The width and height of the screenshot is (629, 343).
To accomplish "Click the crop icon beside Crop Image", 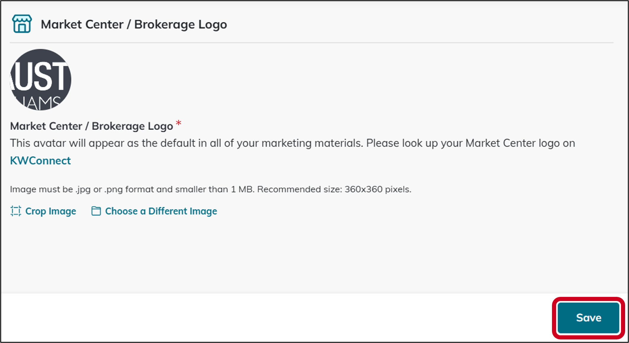I will [16, 211].
